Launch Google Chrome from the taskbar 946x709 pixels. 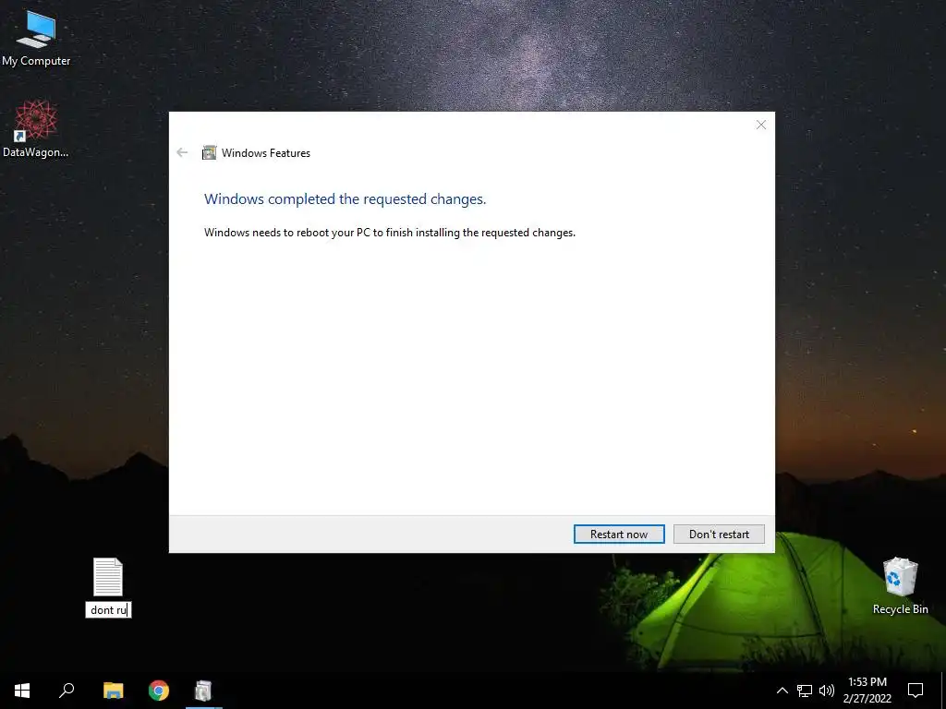click(x=159, y=691)
